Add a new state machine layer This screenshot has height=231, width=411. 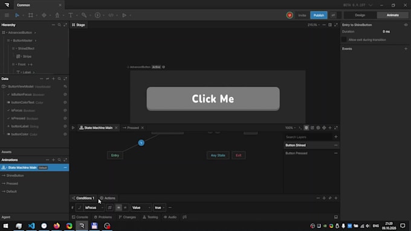point(336,137)
